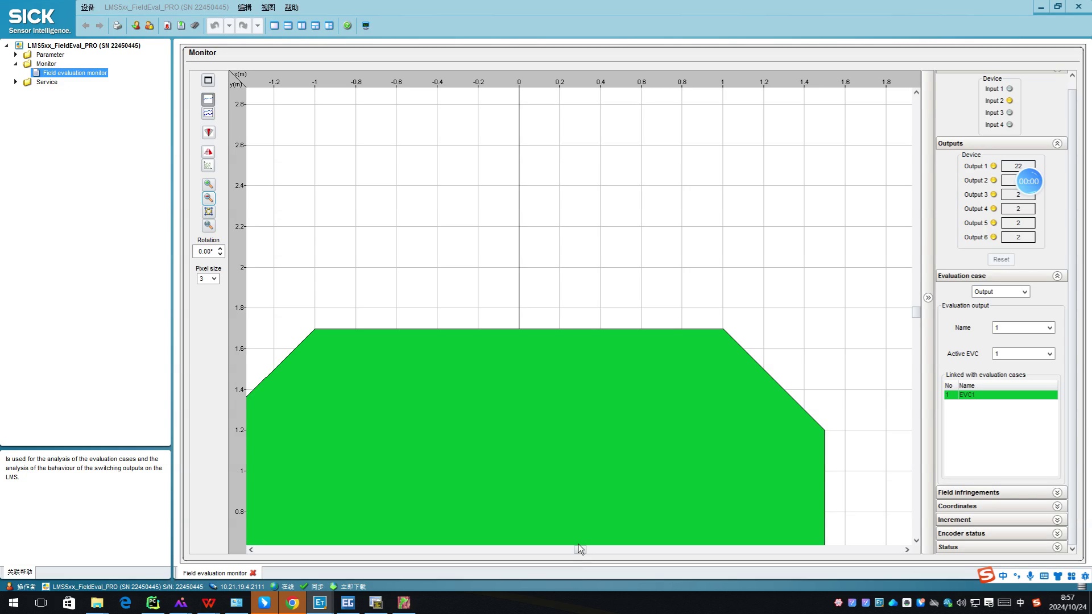Open the Pixel size dropdown
Screen dimensions: 1092x614
[208, 279]
